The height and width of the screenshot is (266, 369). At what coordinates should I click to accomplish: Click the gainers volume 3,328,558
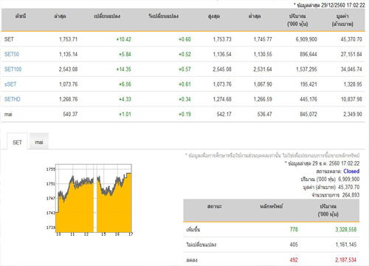346,230
